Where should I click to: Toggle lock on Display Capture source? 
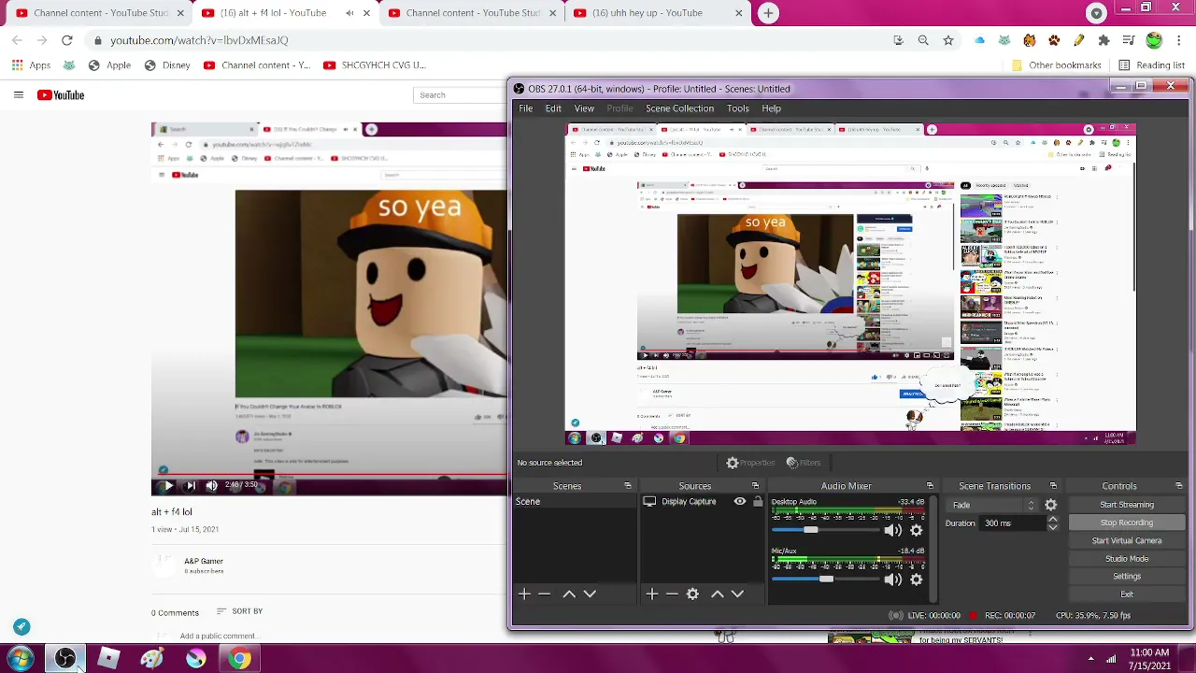758,502
